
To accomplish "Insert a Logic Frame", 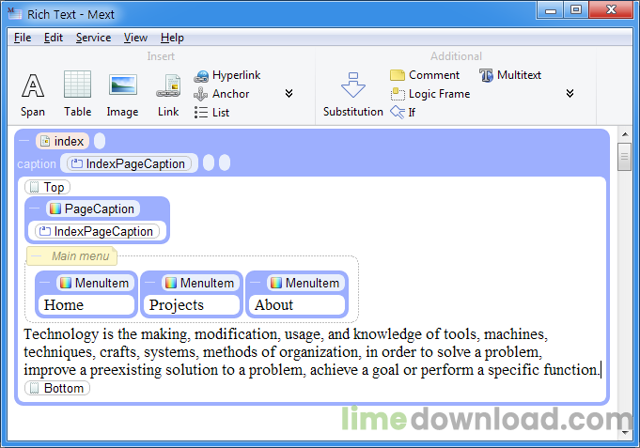I will point(430,94).
